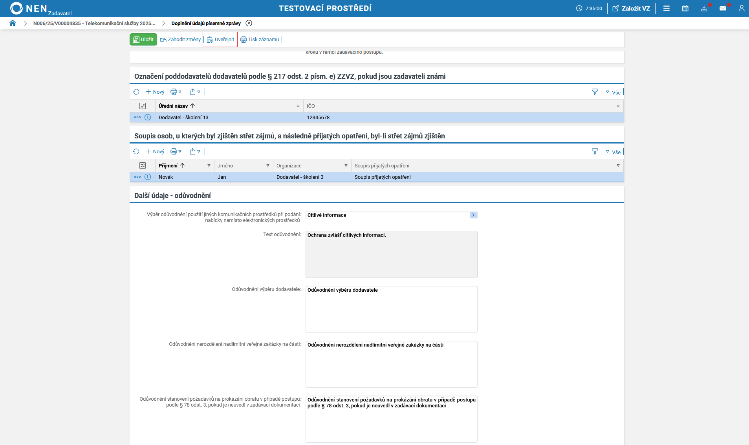Image resolution: width=749 pixels, height=445 pixels.
Task: Click the Organizace column header
Action: click(x=289, y=165)
